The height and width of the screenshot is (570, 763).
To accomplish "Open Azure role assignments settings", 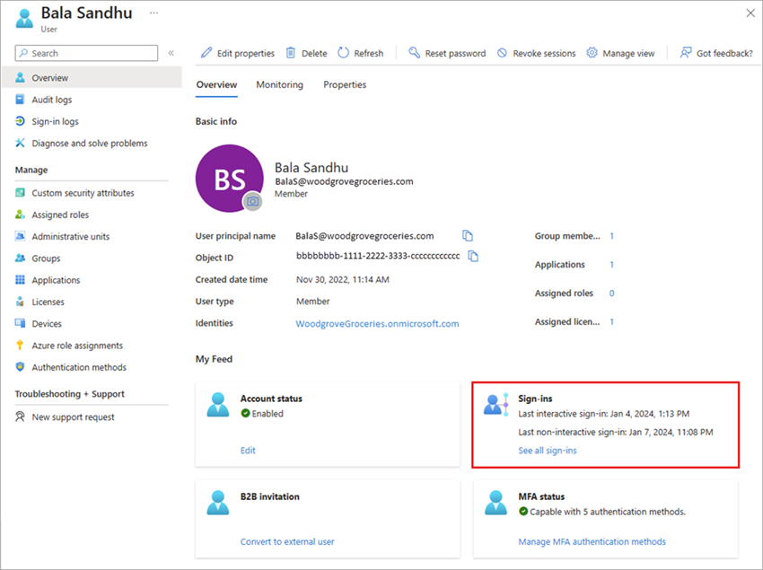I will tap(76, 345).
